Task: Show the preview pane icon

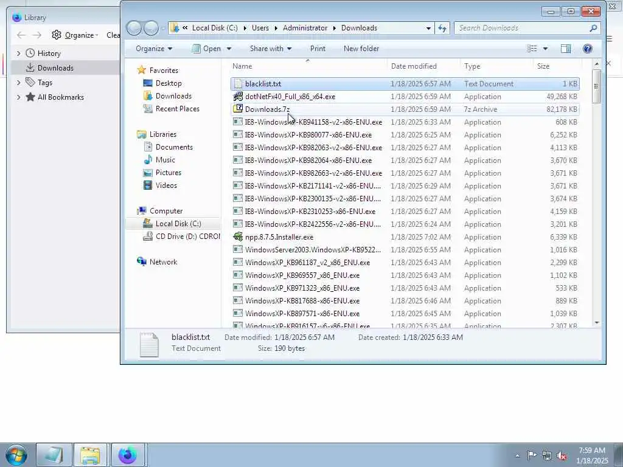Action: click(x=565, y=49)
